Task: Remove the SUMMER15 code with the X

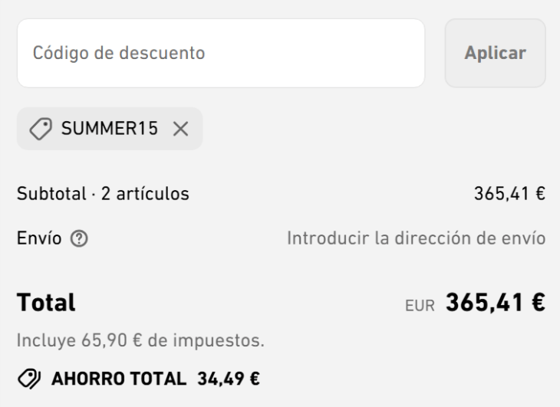Action: pyautogui.click(x=180, y=129)
